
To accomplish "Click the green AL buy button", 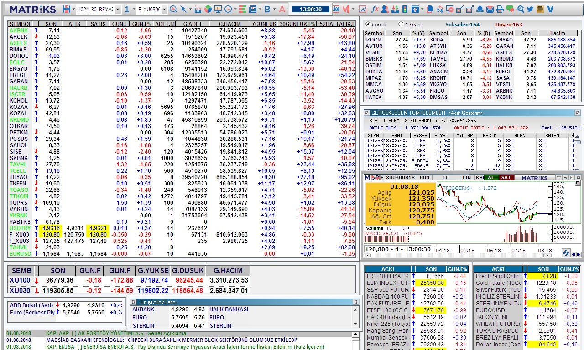I will pos(491,177).
